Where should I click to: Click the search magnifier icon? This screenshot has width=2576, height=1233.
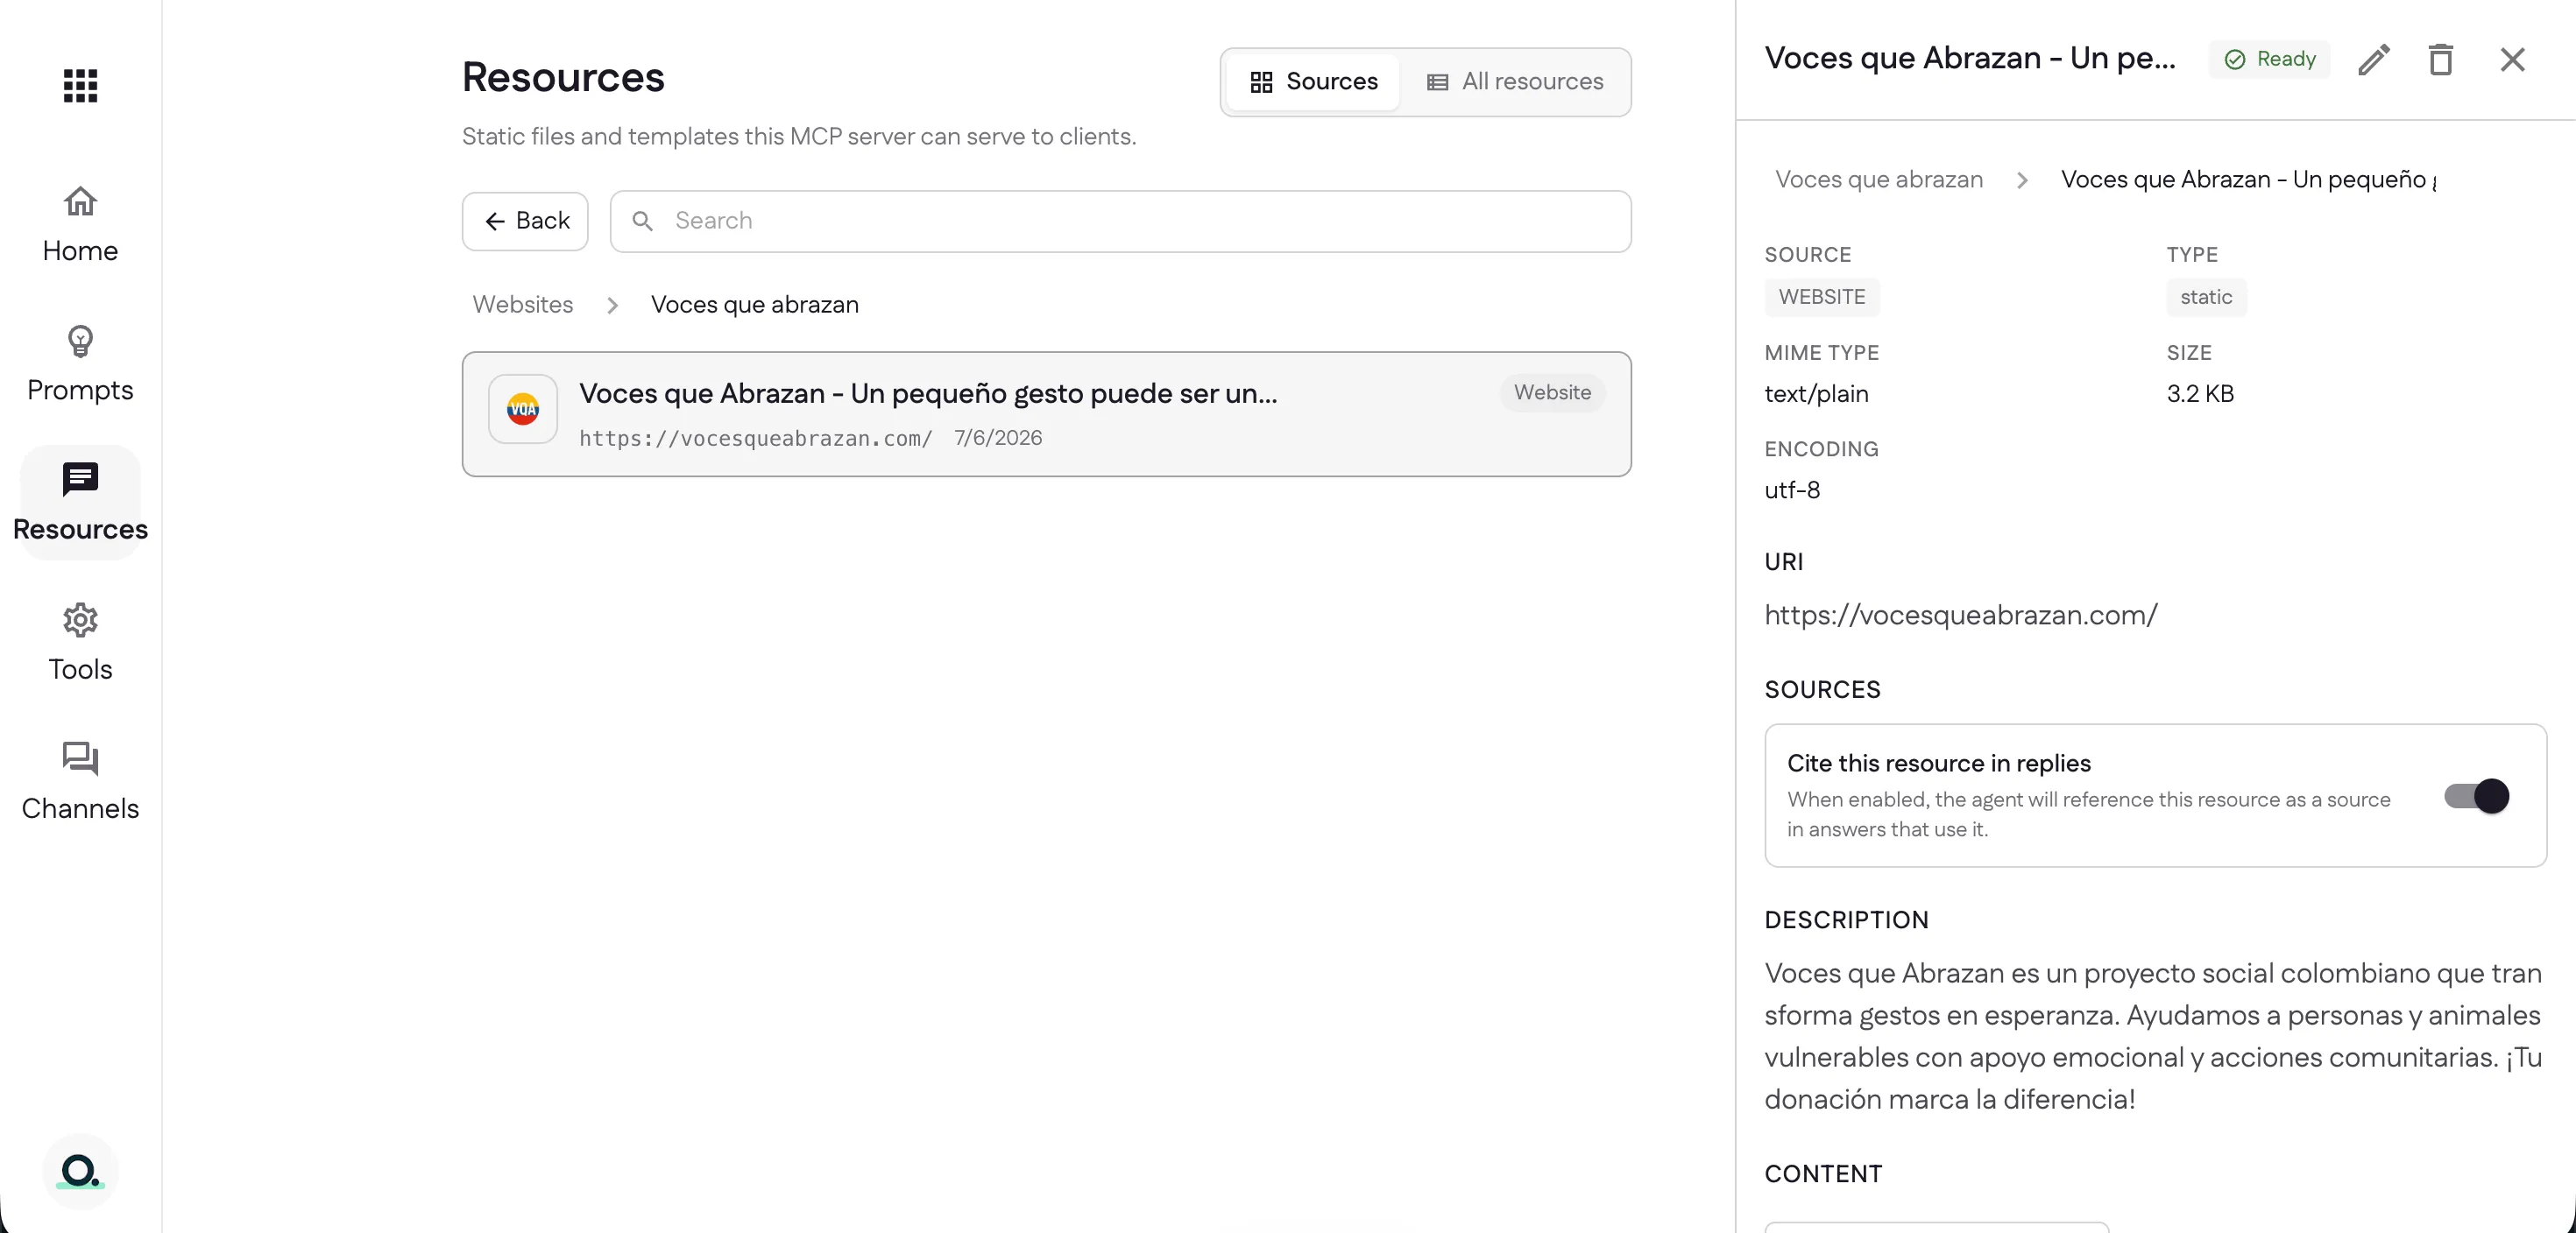(x=643, y=221)
